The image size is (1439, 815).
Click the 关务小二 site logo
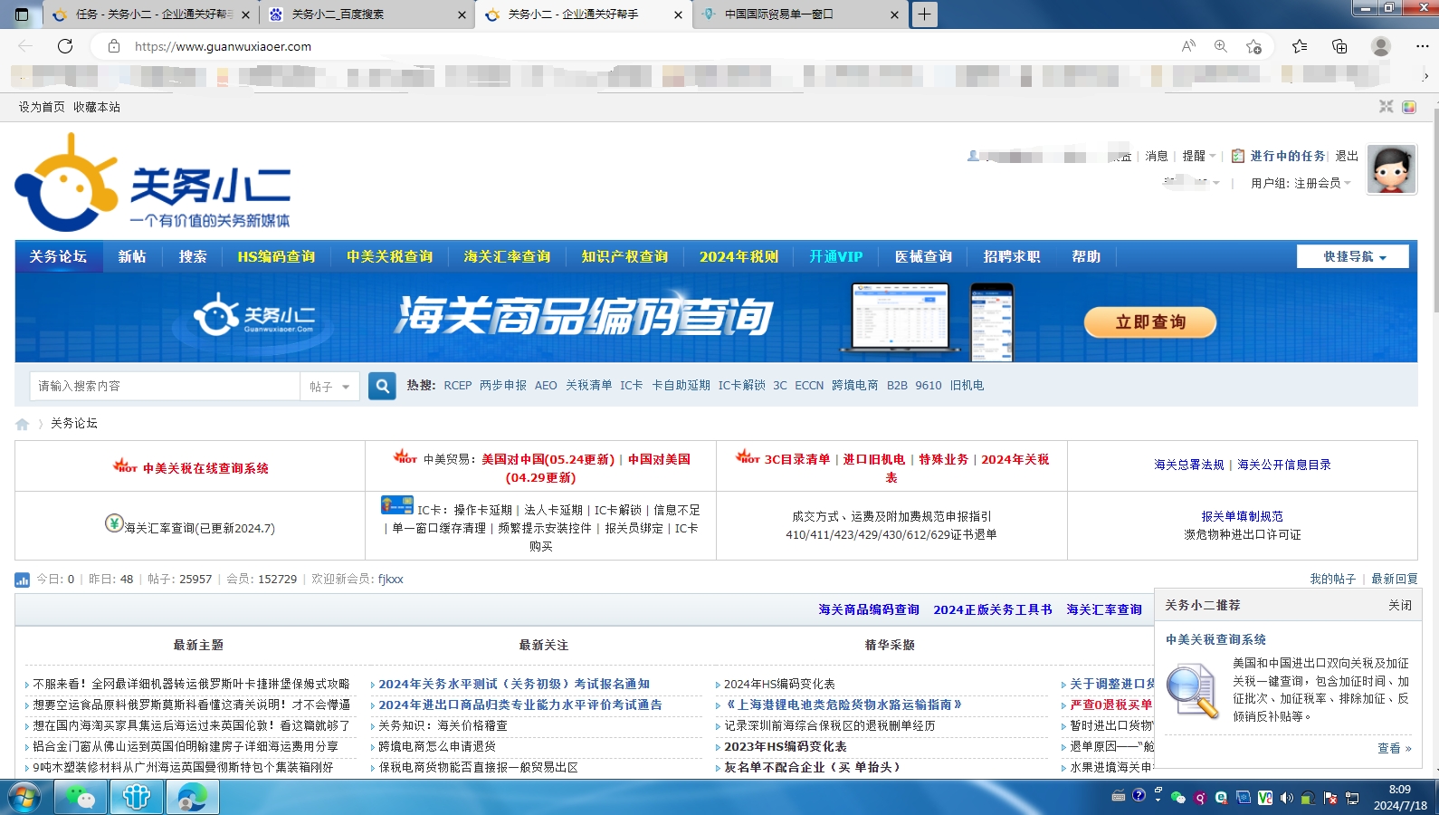[152, 184]
